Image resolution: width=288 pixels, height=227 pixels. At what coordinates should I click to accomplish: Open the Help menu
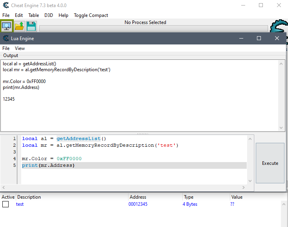[63, 15]
